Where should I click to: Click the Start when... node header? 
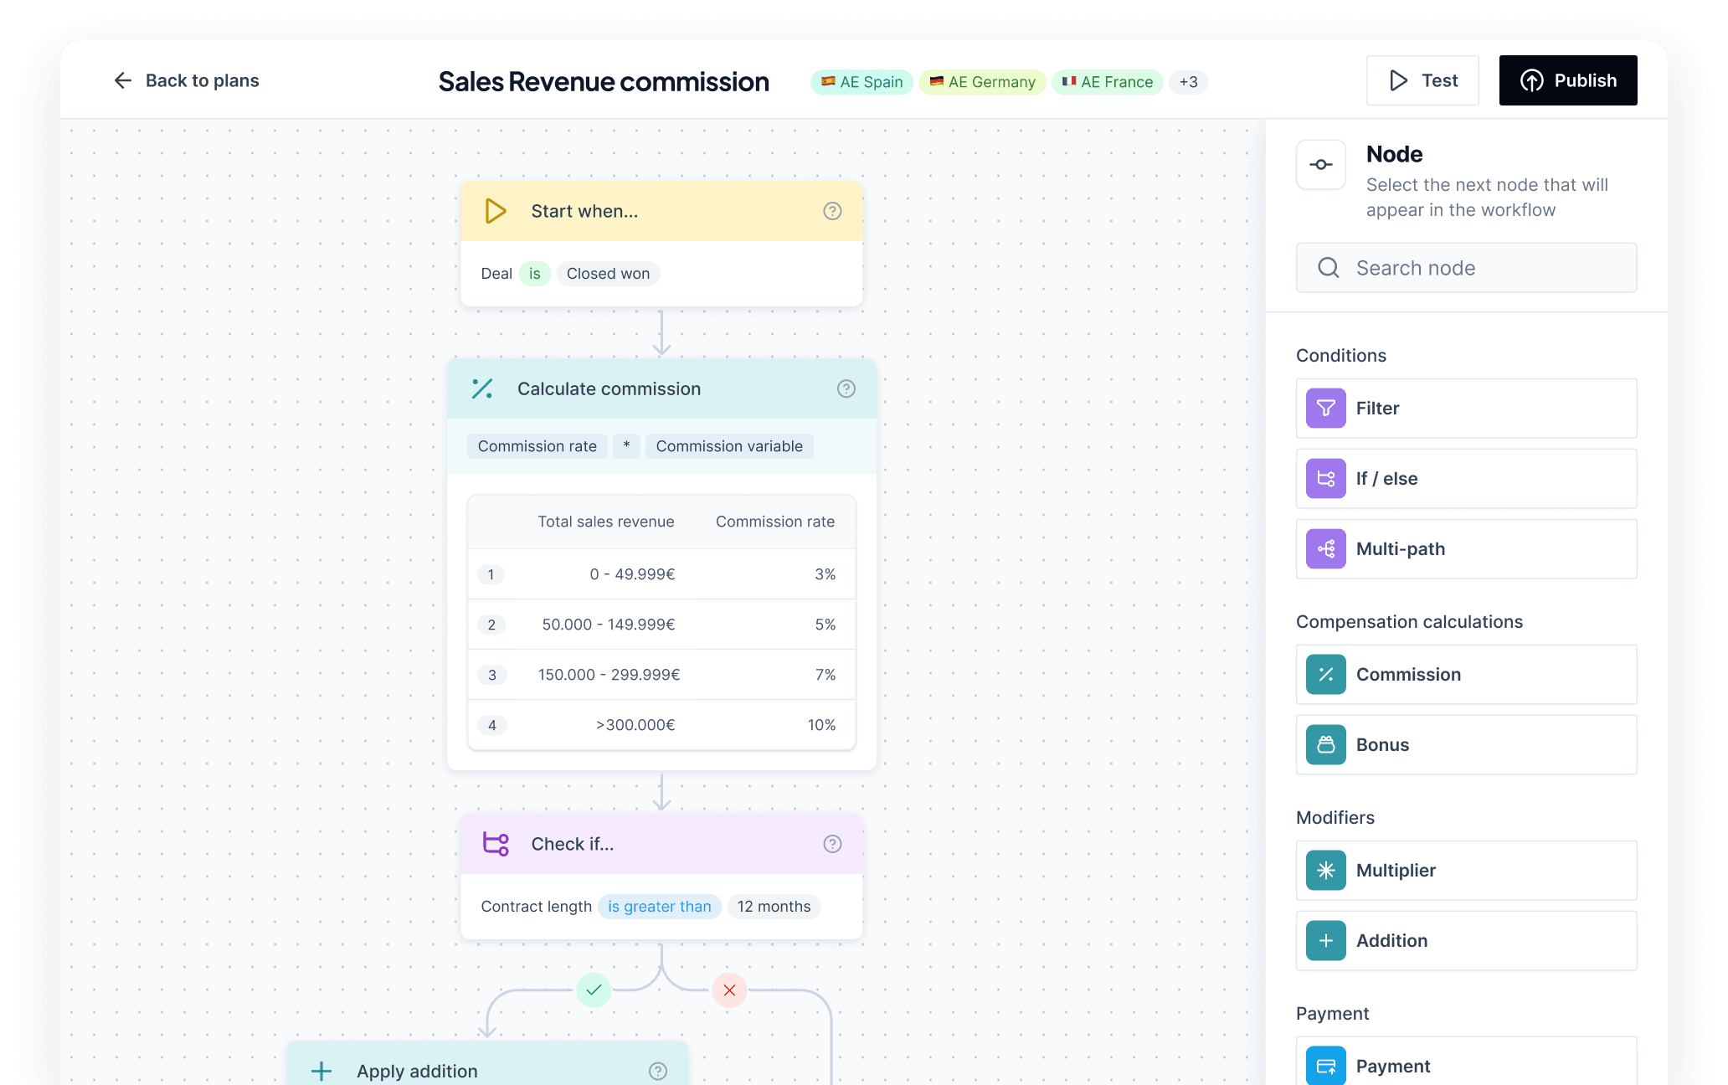(661, 211)
